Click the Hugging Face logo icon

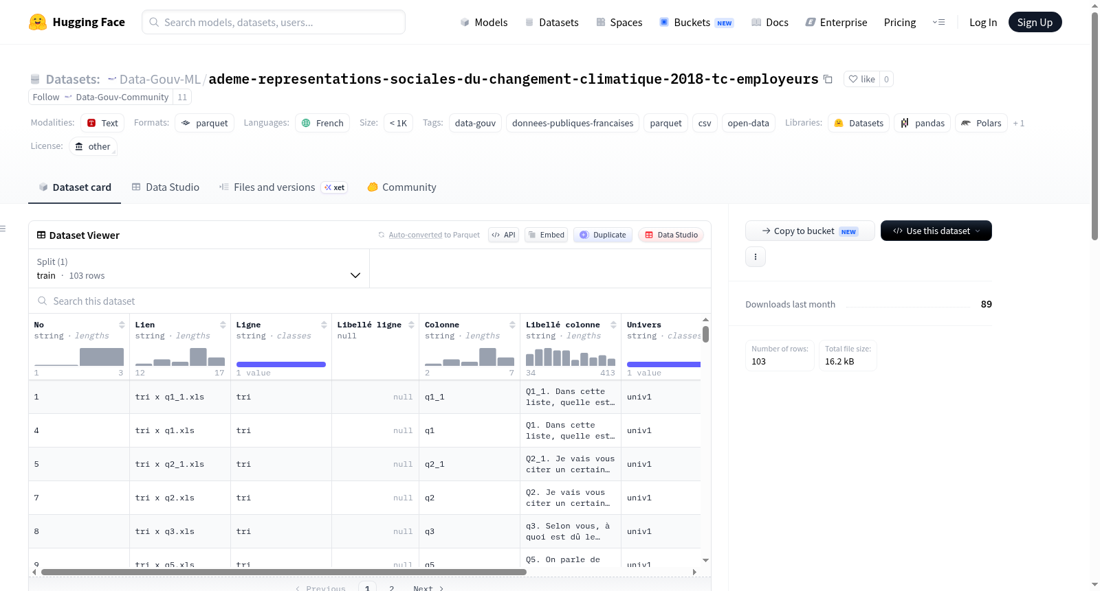tap(38, 22)
